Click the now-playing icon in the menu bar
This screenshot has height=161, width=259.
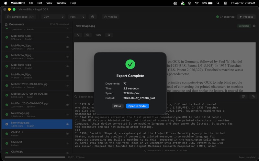pyautogui.click(x=189, y=3)
